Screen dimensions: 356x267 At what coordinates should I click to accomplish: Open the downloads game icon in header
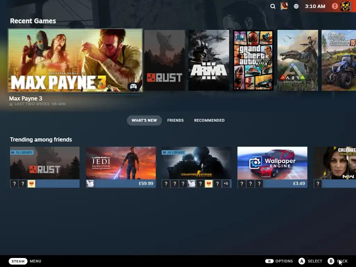pyautogui.click(x=284, y=6)
